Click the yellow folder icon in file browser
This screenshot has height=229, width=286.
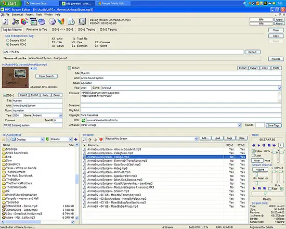point(3,139)
